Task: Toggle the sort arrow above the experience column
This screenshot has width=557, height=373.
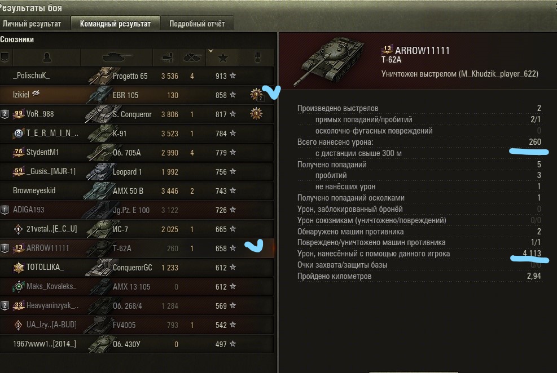Action: pos(210,51)
